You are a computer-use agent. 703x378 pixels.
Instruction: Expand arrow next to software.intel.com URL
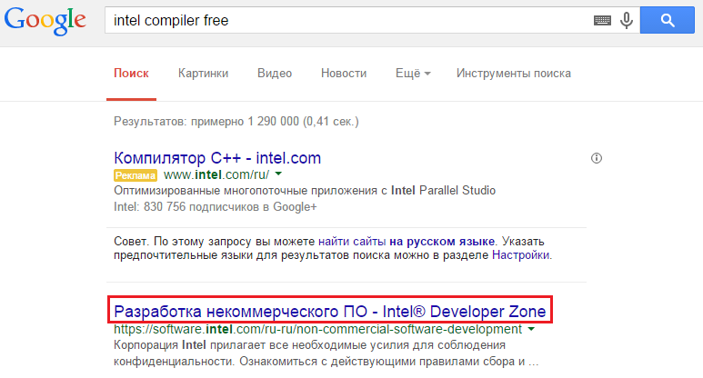(531, 329)
